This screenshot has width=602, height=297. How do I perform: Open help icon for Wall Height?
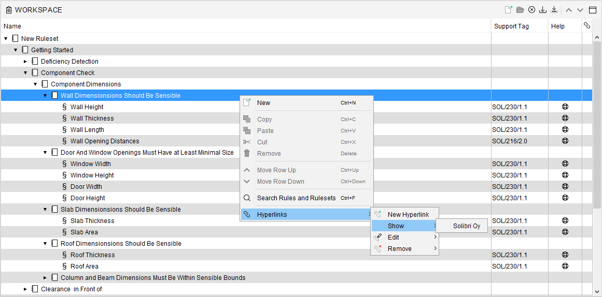tap(565, 107)
